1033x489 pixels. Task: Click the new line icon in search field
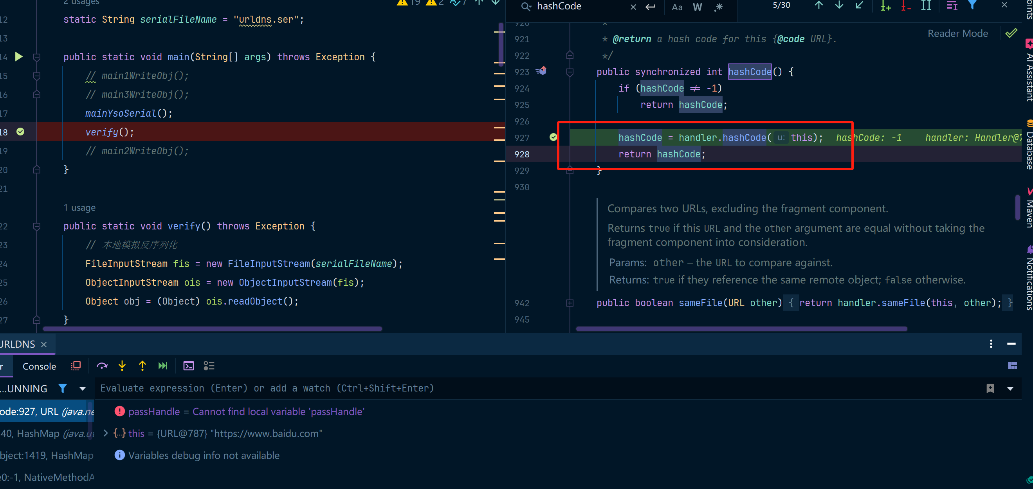click(x=650, y=7)
